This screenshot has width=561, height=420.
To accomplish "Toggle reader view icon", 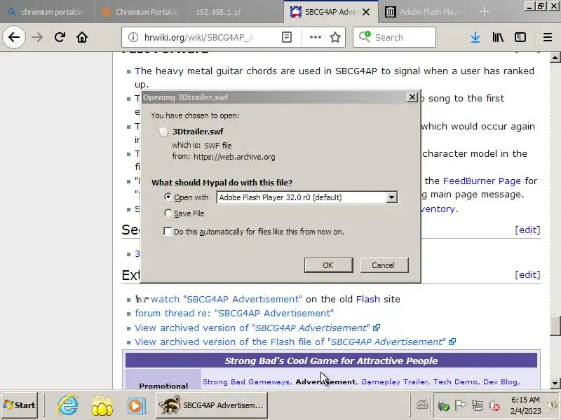I will point(287,37).
